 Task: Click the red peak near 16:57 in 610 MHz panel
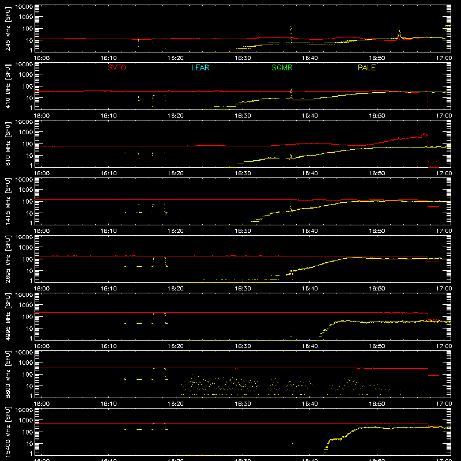[424, 135]
